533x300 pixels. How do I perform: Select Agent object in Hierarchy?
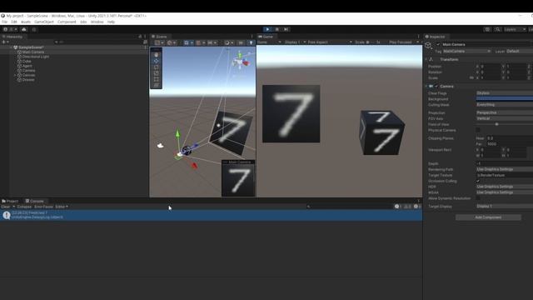pos(27,66)
